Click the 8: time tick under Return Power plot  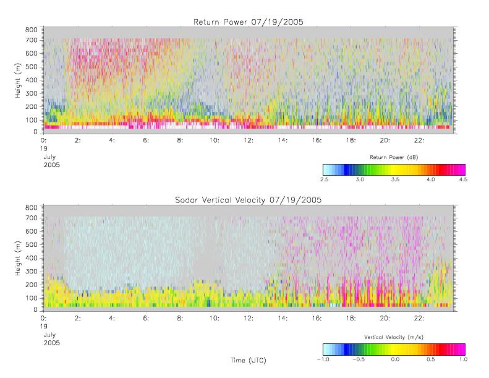(181, 140)
